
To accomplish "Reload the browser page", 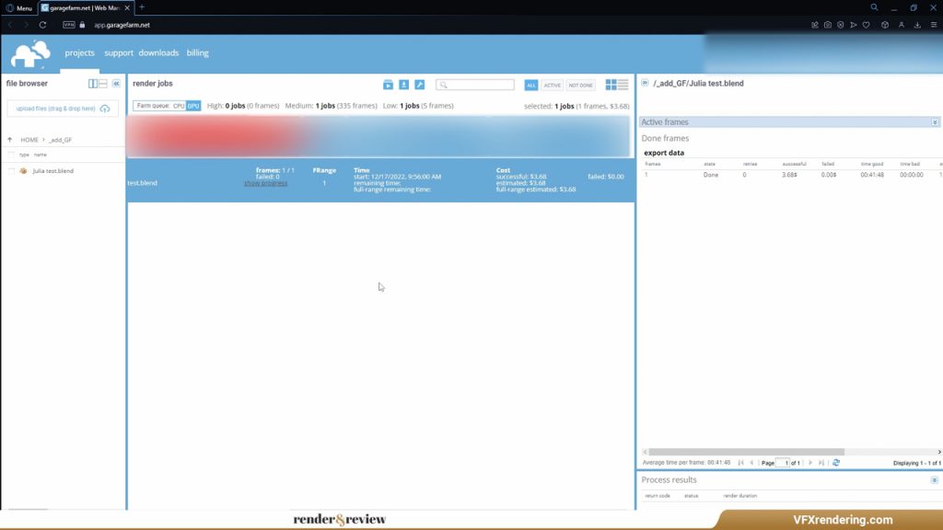I will pos(42,25).
